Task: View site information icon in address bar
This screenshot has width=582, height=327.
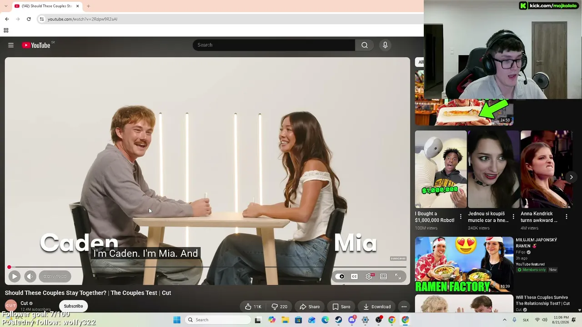Action: pyautogui.click(x=41, y=19)
